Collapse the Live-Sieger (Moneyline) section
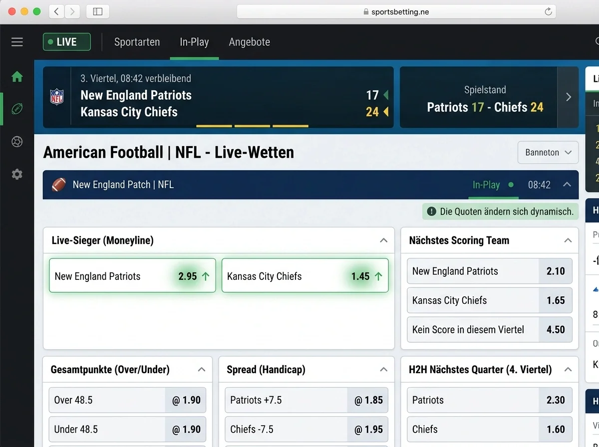This screenshot has height=447, width=599. (x=383, y=240)
